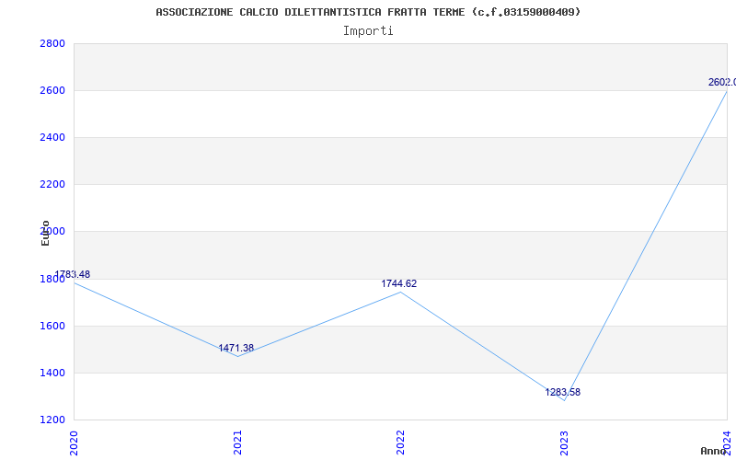Click the 2400 y-axis value
Viewport: 736px width, 460px height.
[x=52, y=138]
